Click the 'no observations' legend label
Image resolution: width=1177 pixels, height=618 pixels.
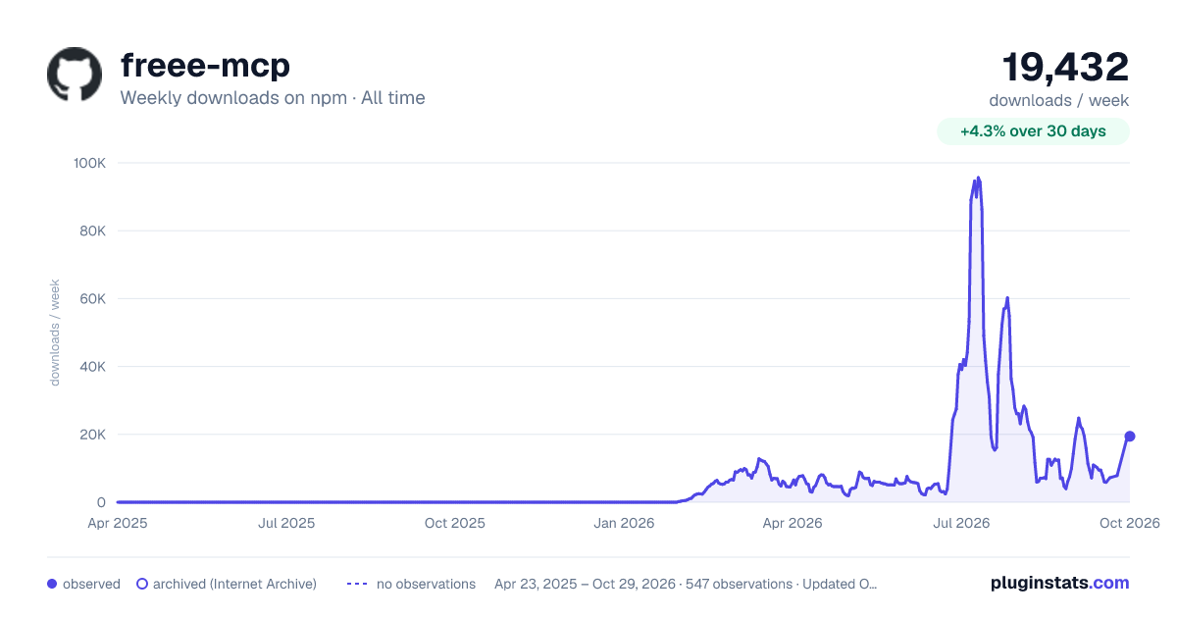point(426,584)
